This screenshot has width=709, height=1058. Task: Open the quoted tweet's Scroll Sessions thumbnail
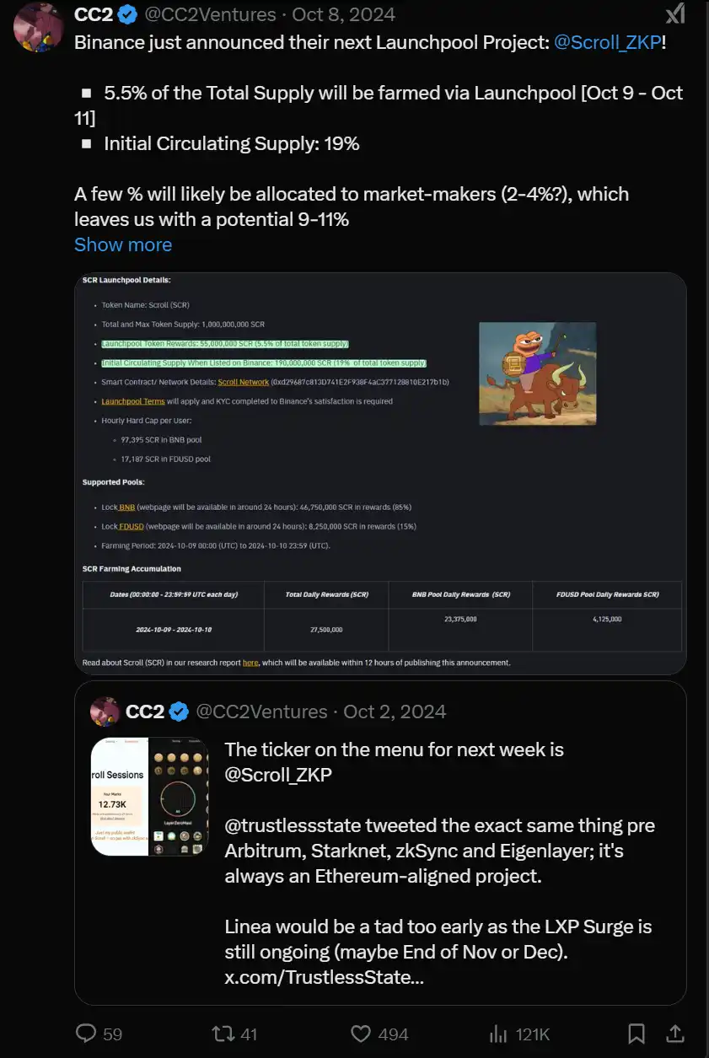(148, 797)
